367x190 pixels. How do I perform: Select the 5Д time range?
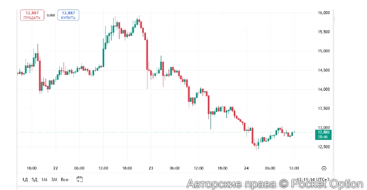pos(34,179)
